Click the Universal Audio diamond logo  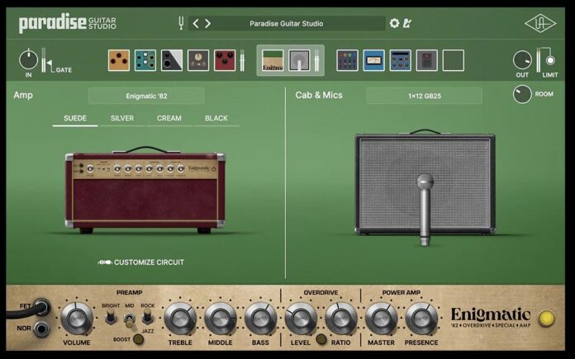click(540, 23)
